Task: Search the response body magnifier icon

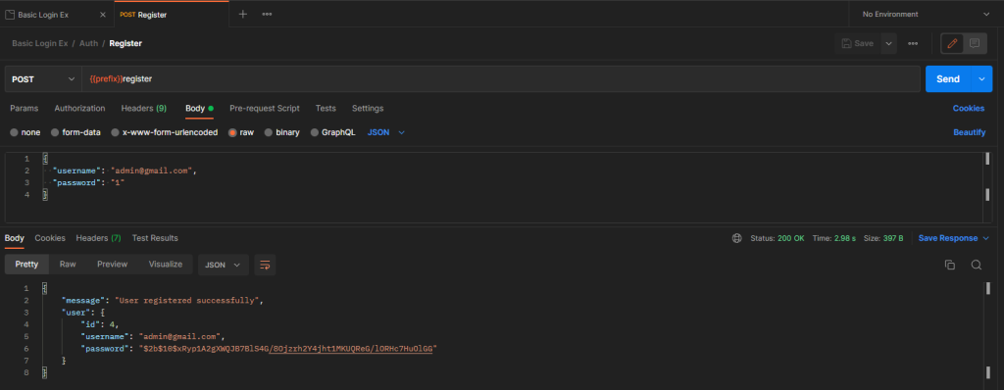Action: [976, 265]
